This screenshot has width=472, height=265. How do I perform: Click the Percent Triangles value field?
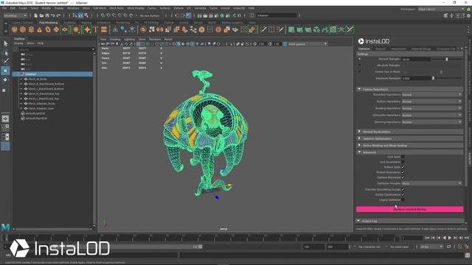416,59
